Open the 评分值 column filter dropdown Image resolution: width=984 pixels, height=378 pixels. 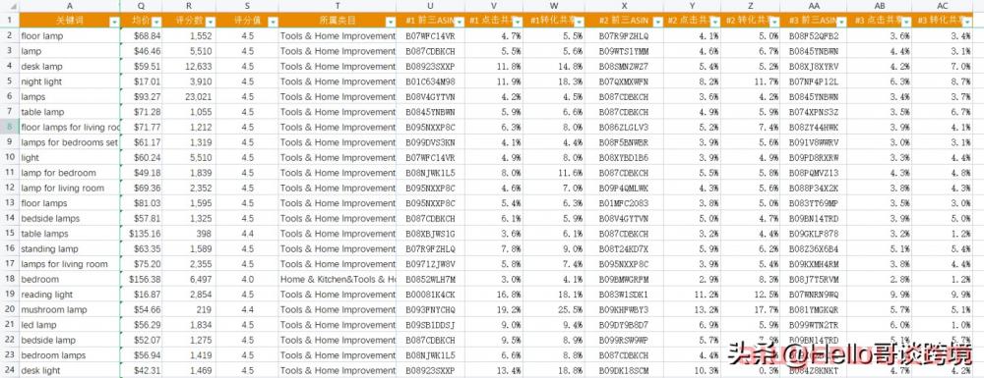tap(273, 22)
